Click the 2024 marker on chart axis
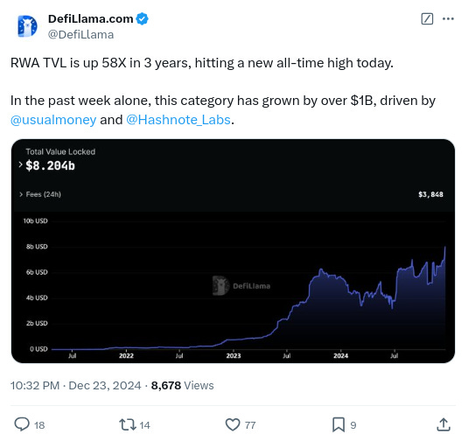Screen dimensions: 468x441 click(x=340, y=355)
